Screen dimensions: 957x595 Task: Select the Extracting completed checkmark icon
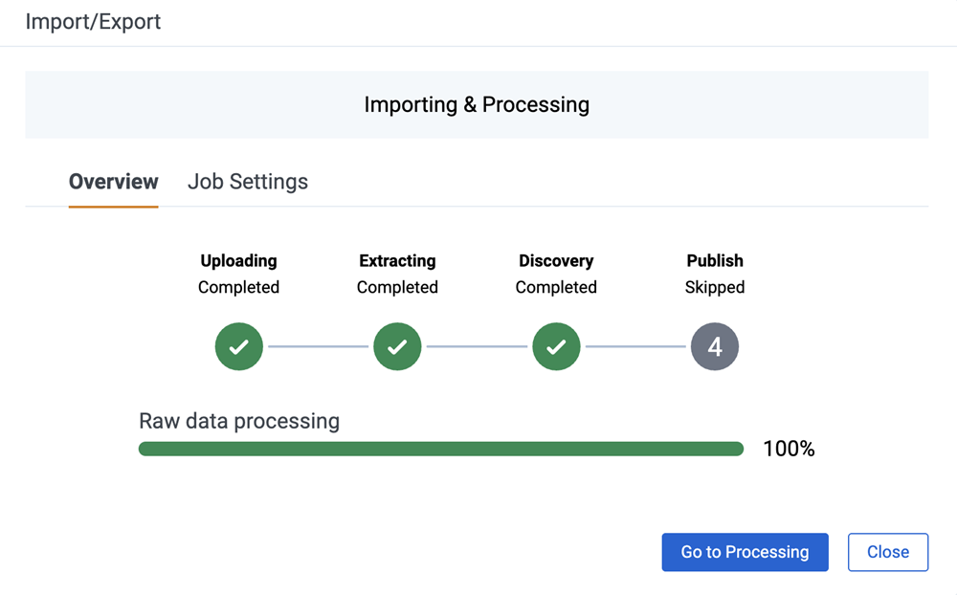point(397,346)
